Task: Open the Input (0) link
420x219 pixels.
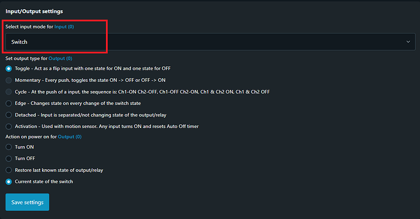Action: coord(64,27)
